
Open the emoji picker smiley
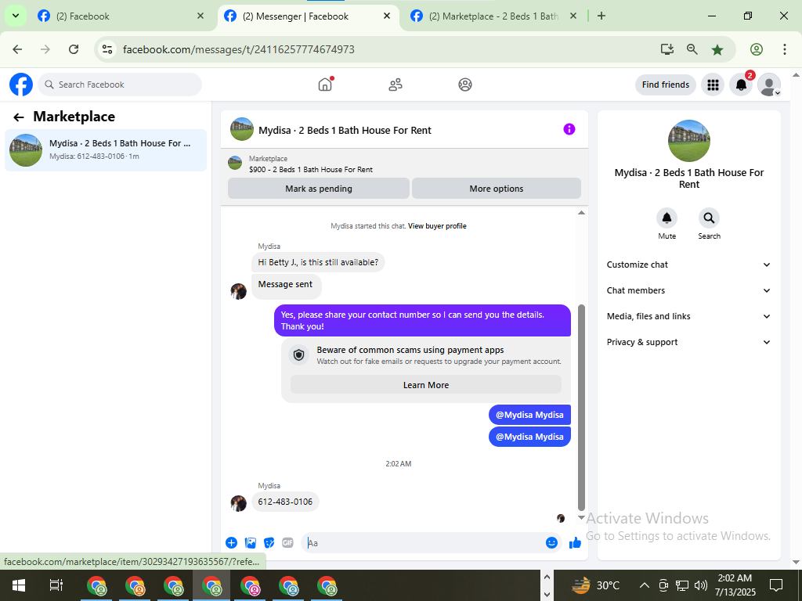[x=551, y=543]
